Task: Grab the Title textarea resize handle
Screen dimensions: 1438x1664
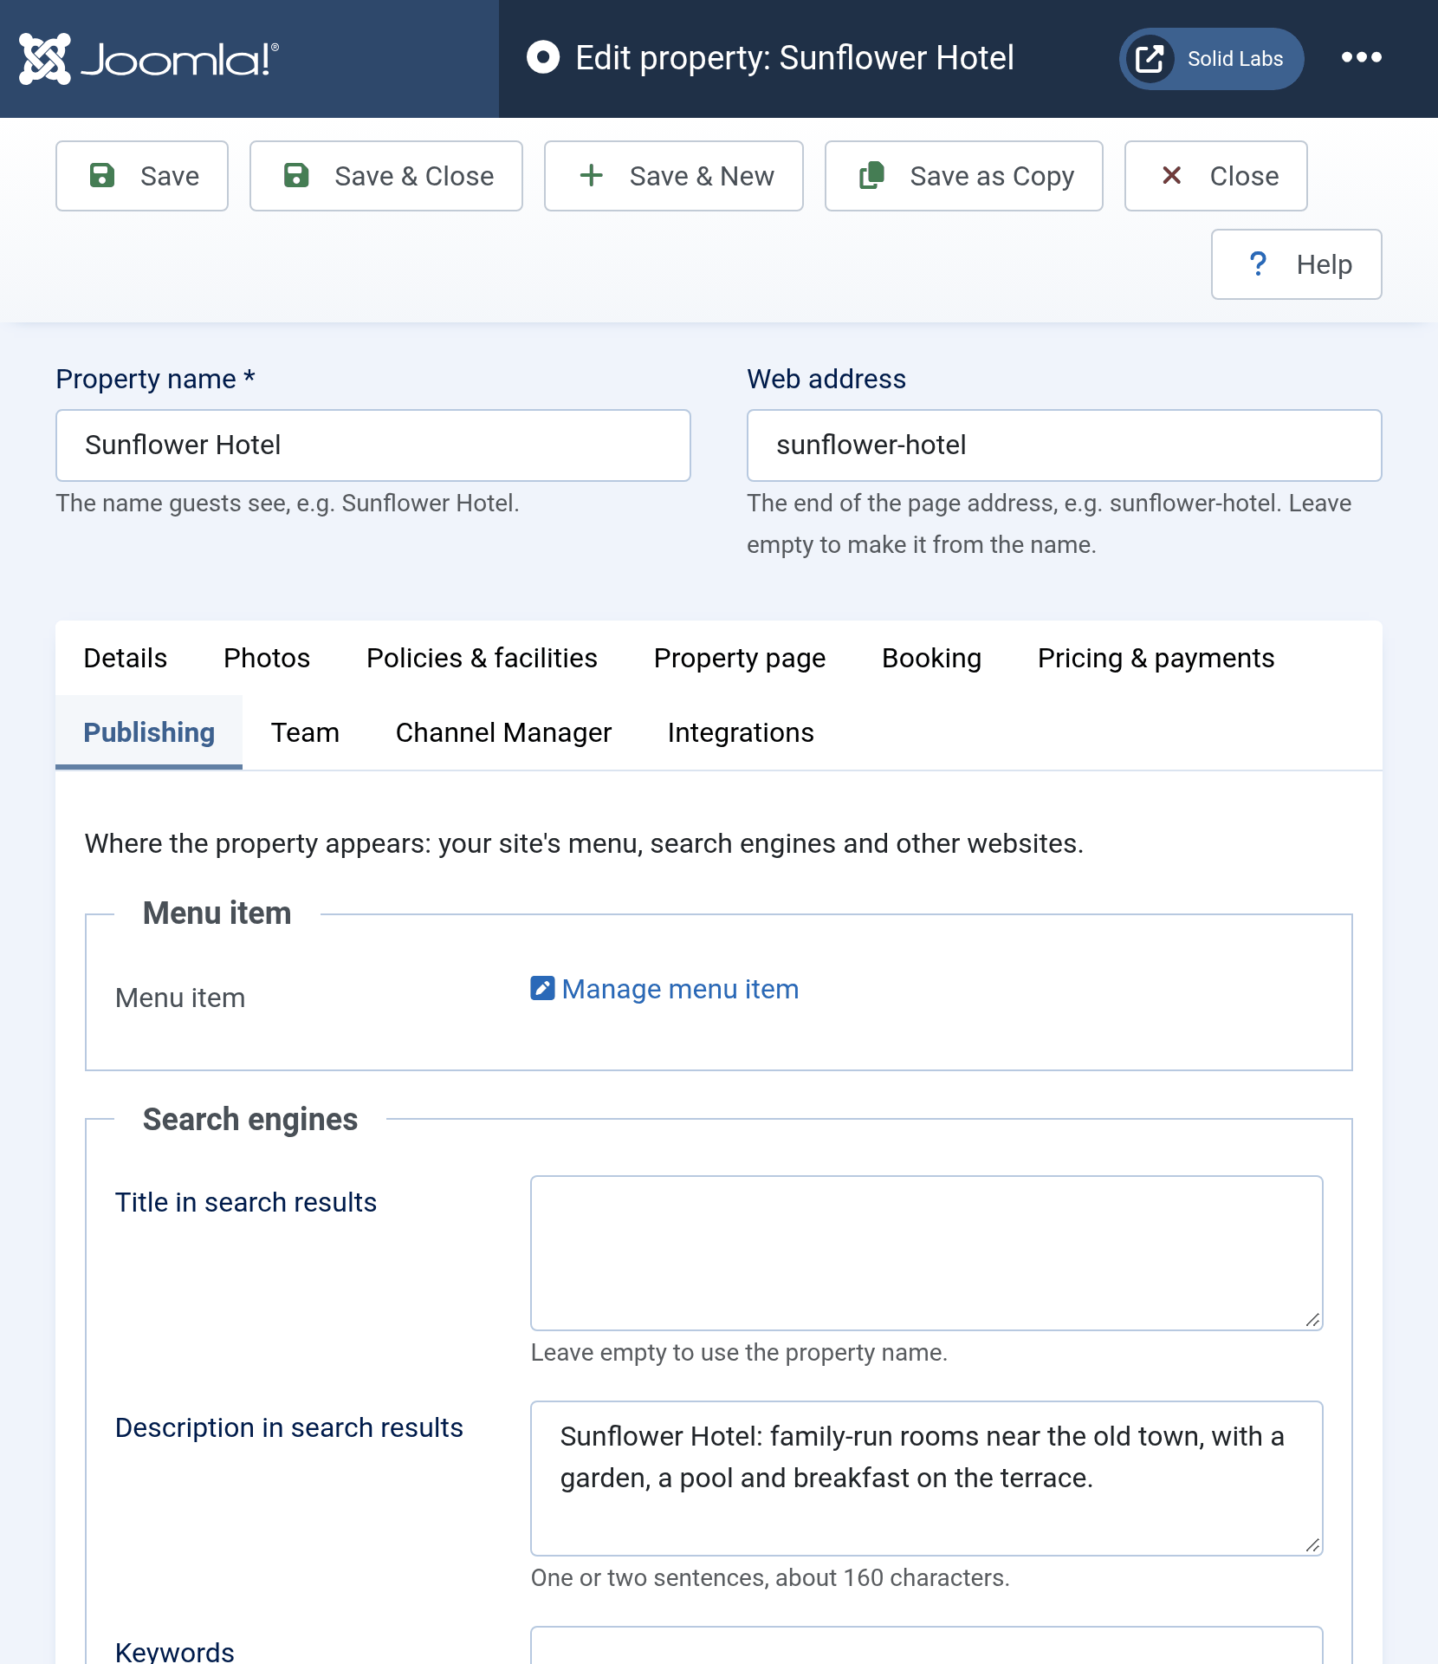Action: point(1312,1320)
